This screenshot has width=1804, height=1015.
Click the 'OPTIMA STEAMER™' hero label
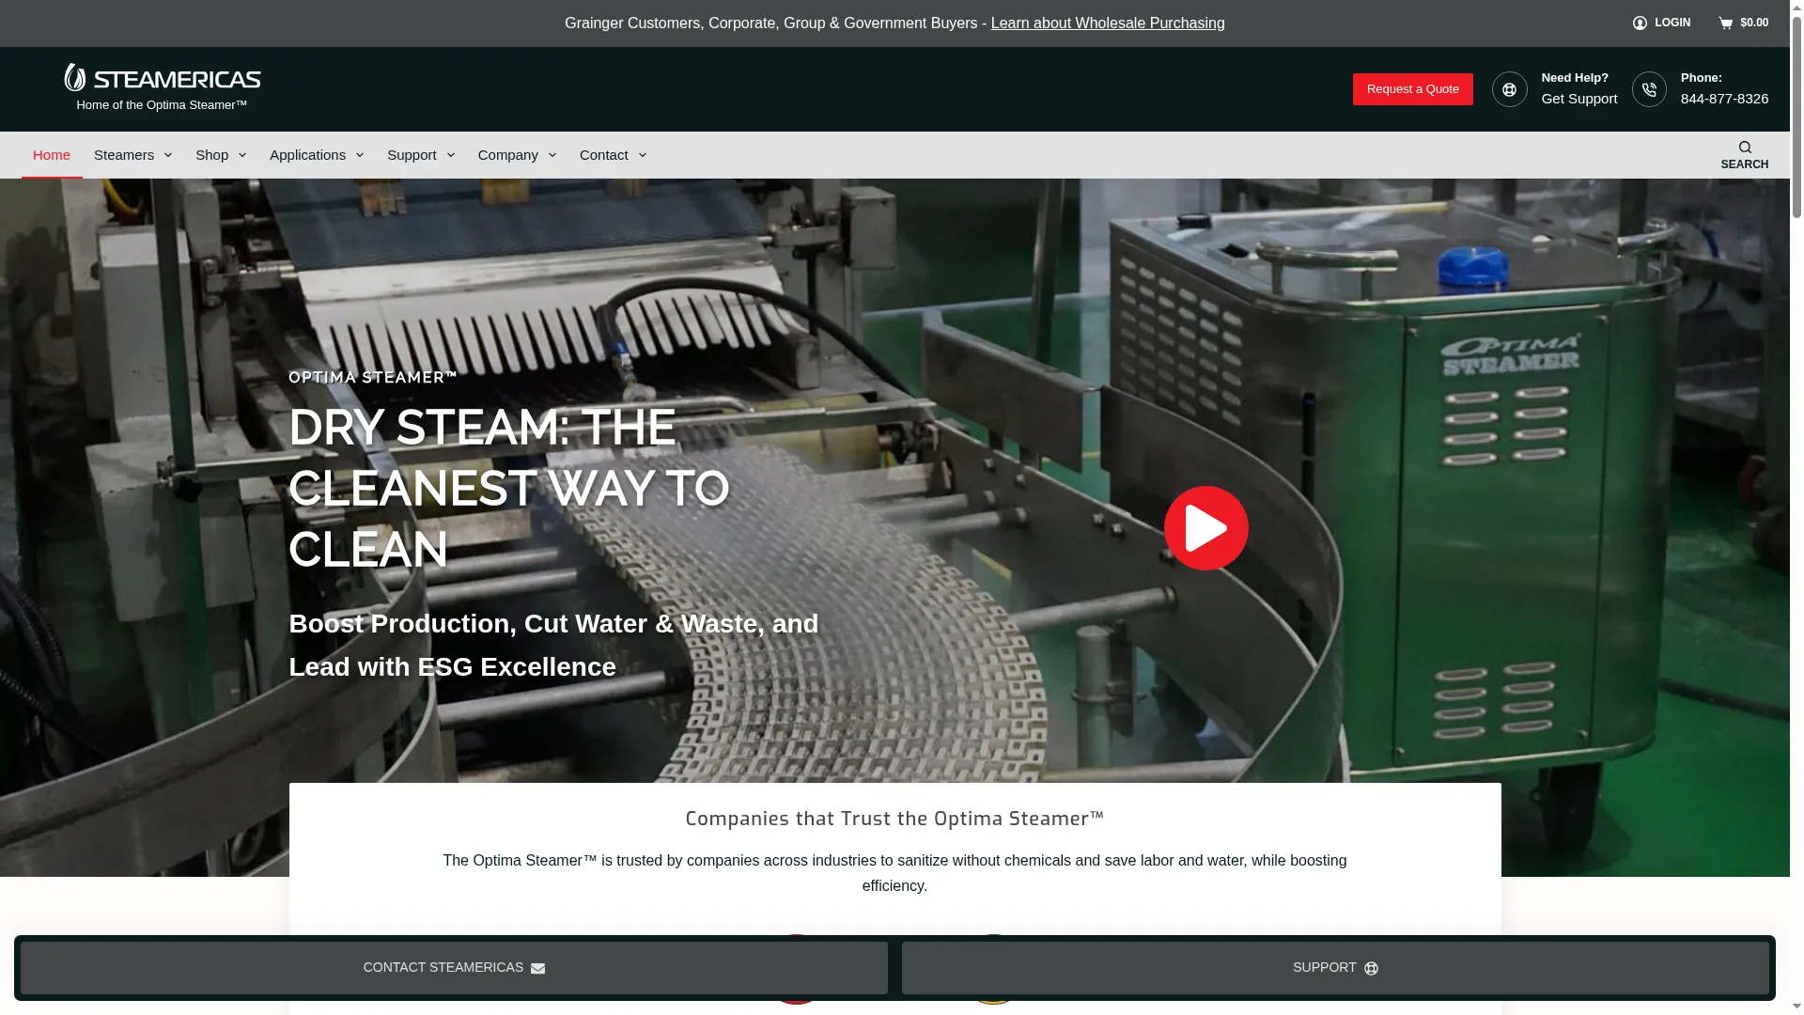(x=373, y=378)
